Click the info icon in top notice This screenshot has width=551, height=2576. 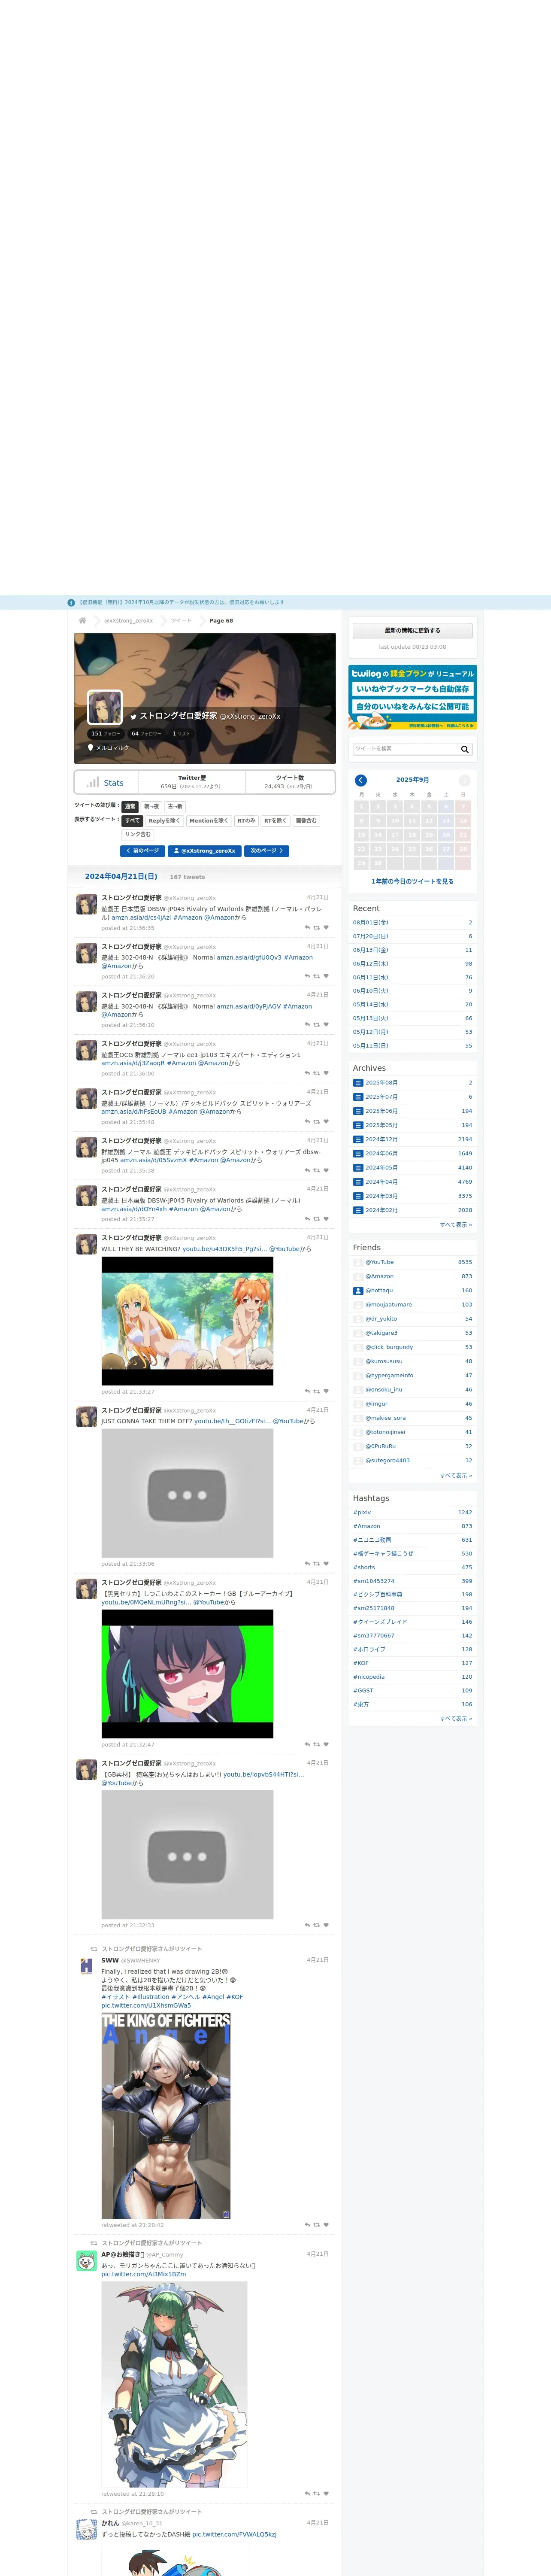coord(71,603)
